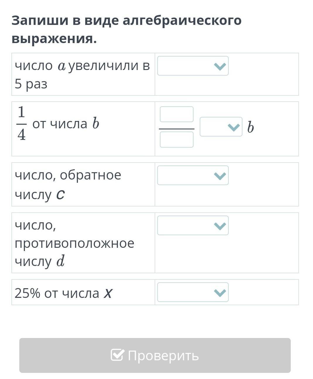Open dropdown for "25% от числа x"

click(x=192, y=292)
